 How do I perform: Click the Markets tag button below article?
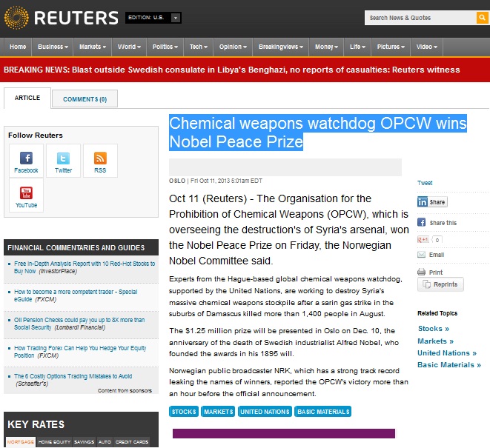pos(218,412)
